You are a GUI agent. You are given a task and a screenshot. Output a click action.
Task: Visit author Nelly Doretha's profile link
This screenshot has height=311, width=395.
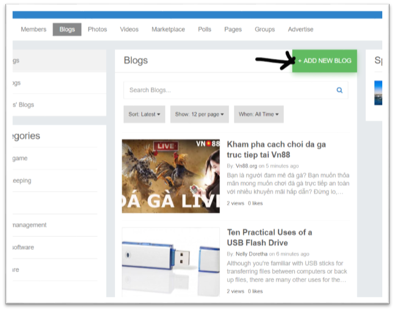[x=252, y=254]
